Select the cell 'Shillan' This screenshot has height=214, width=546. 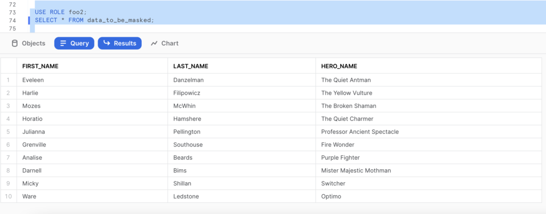242,184
